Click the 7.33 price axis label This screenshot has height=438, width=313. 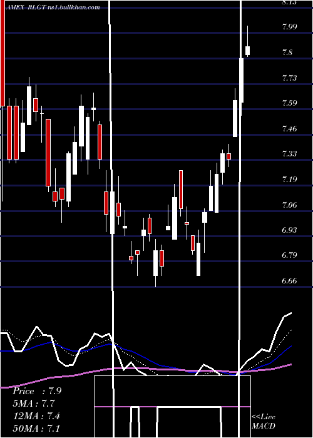[x=290, y=154]
